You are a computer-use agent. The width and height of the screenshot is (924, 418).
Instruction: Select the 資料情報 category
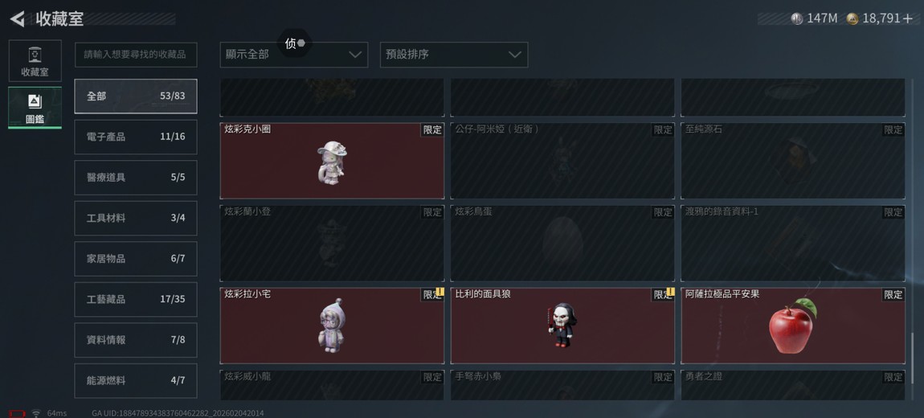[136, 340]
